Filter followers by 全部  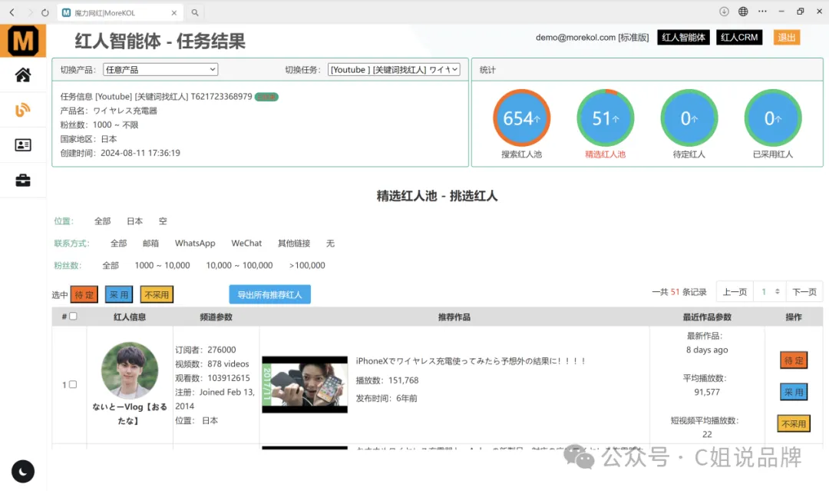[x=111, y=266]
